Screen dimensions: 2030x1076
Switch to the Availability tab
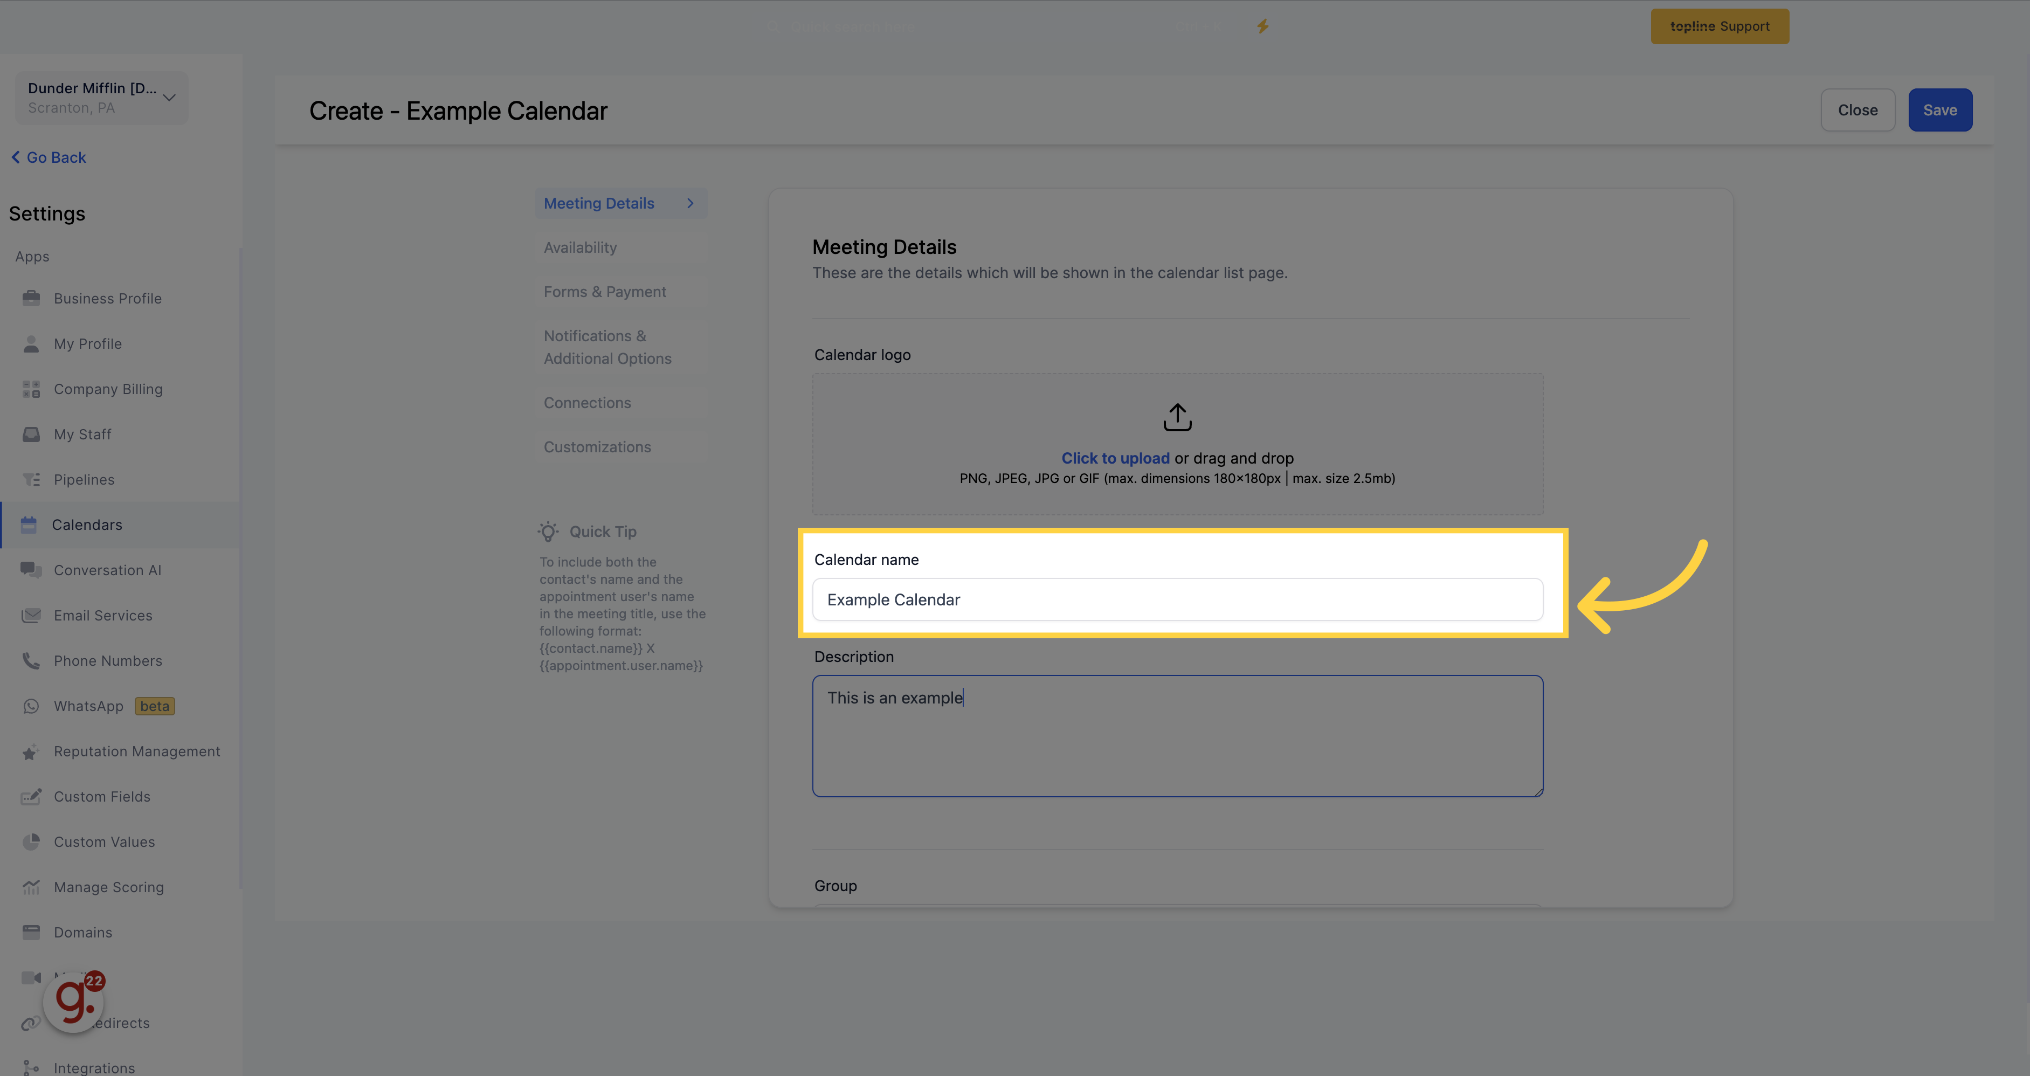pyautogui.click(x=580, y=247)
